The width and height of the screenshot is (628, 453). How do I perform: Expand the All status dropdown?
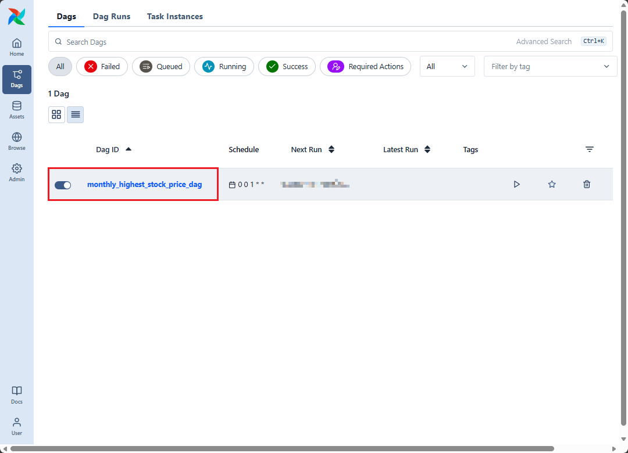(447, 67)
